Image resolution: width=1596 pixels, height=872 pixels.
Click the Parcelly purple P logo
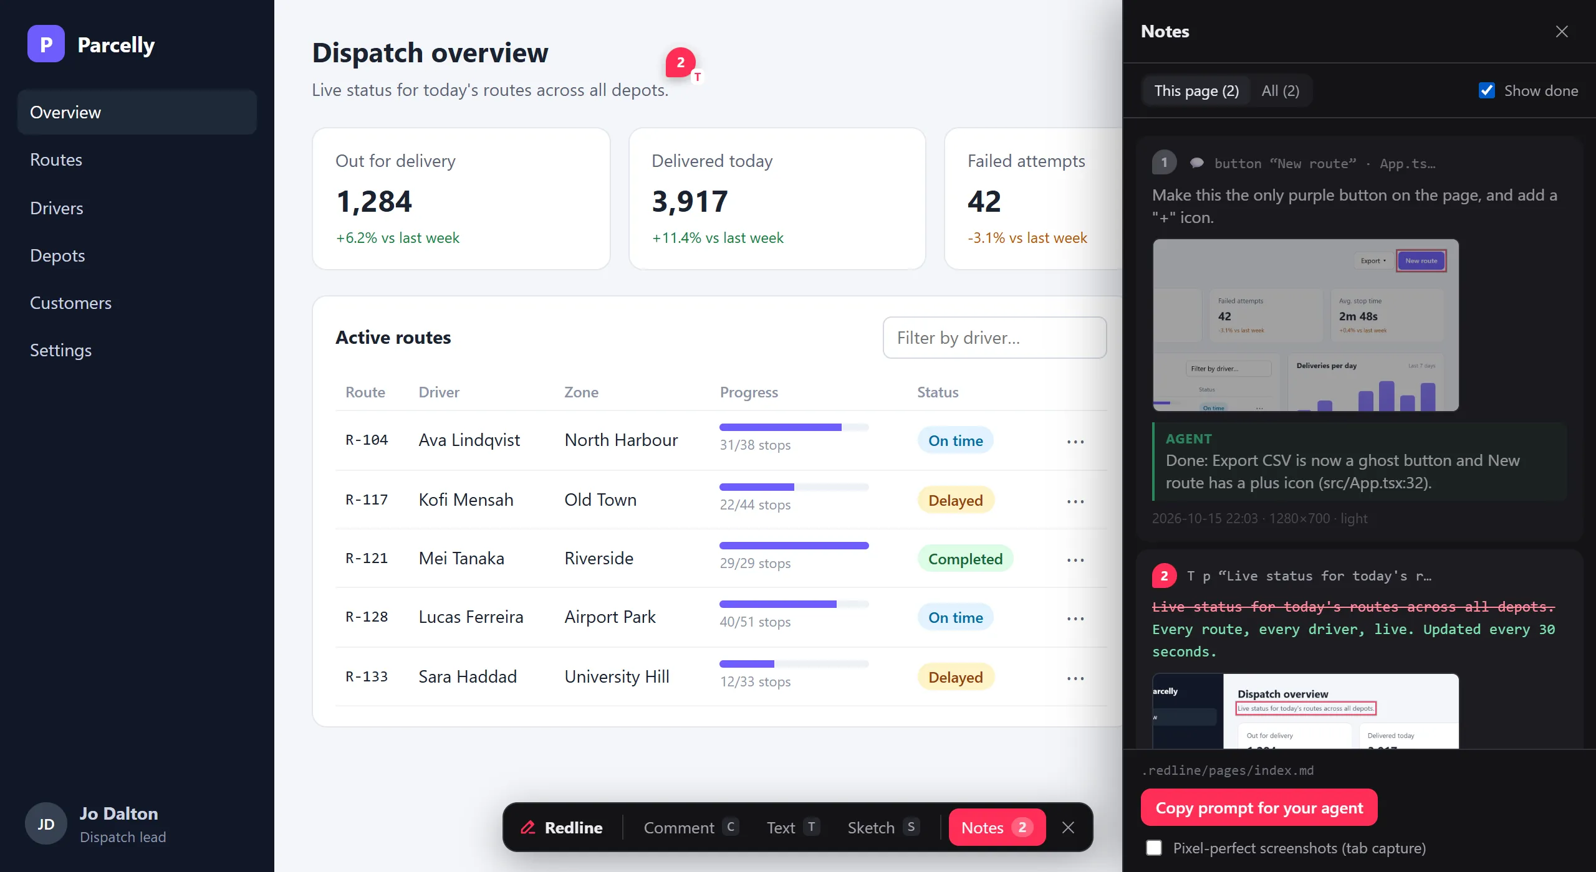[46, 44]
